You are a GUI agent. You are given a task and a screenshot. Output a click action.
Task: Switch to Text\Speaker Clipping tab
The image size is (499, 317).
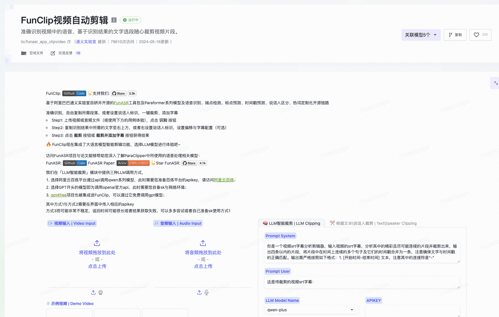pos(373,223)
